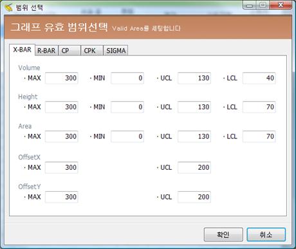Edit the OffsetX UCL field showing 200
The image size is (296, 249).
point(194,167)
